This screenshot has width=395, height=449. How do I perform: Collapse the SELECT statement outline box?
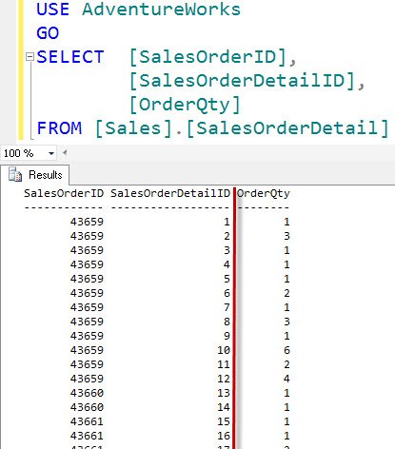coord(30,57)
